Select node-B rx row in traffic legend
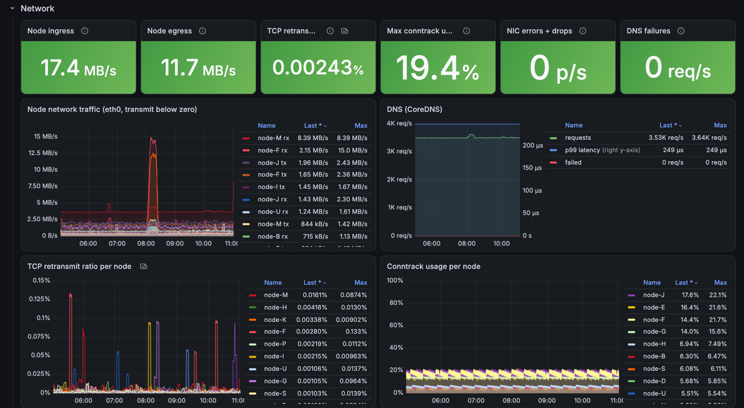Image resolution: width=744 pixels, height=408 pixels. [305, 237]
